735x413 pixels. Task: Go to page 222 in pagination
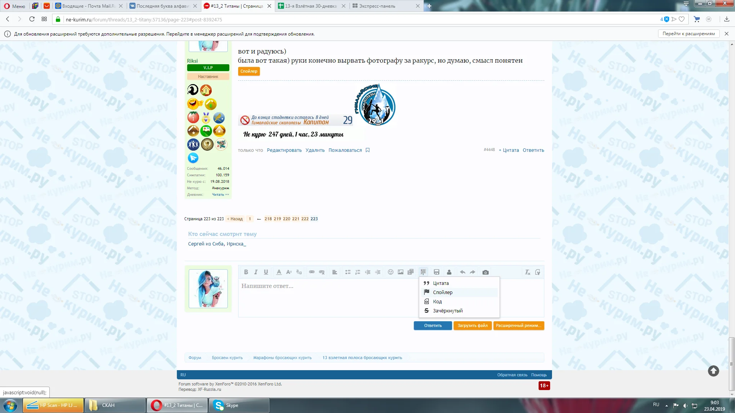(x=305, y=219)
